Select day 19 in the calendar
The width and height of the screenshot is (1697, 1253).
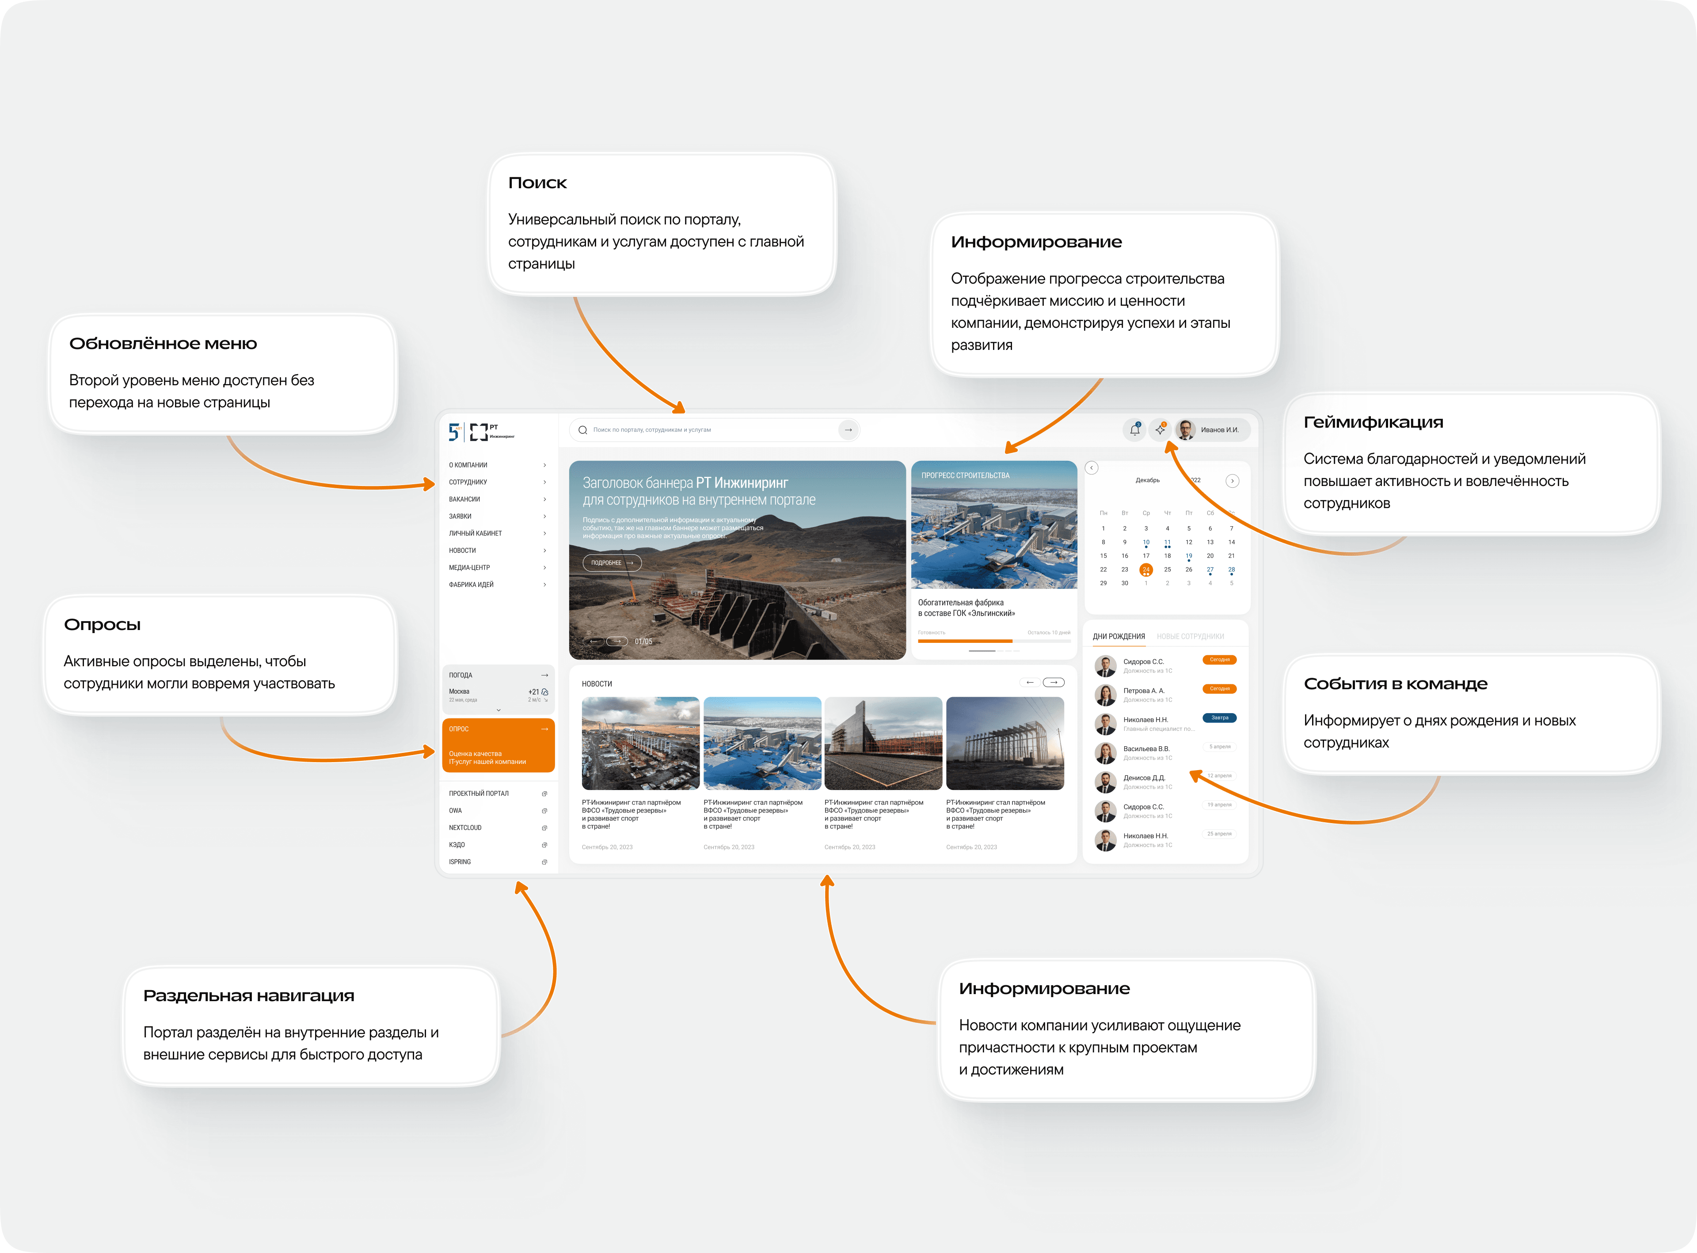1189,556
